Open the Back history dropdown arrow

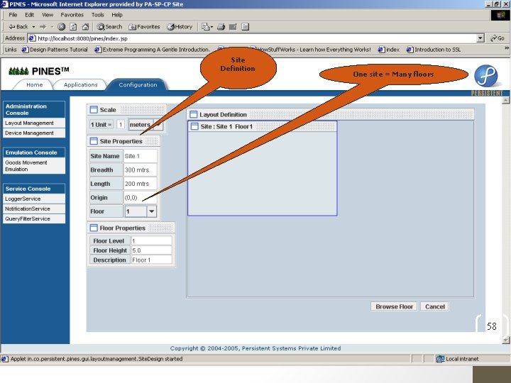coord(33,27)
